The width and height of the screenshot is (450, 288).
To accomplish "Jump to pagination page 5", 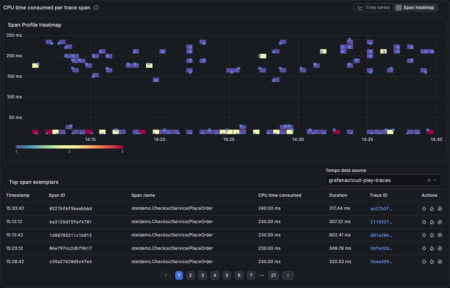I will pos(227,275).
